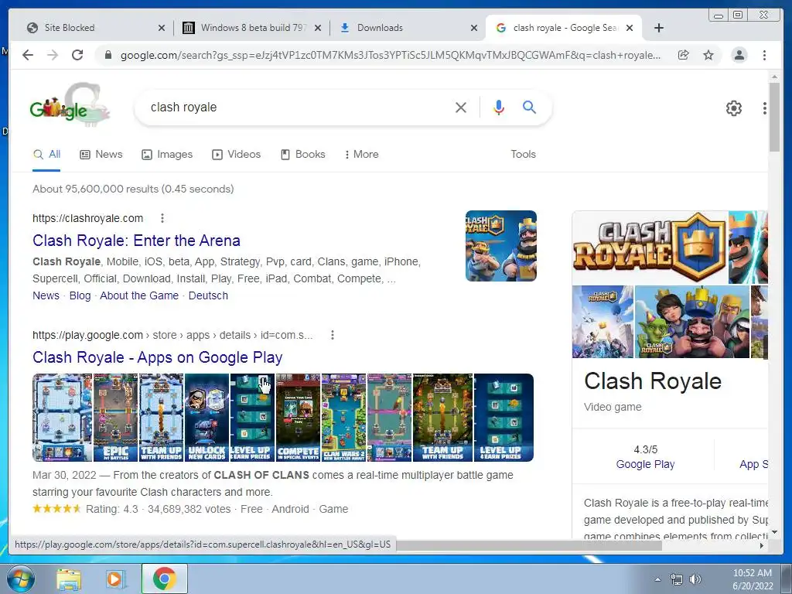Share this page icon in address bar
792x594 pixels.
(684, 55)
